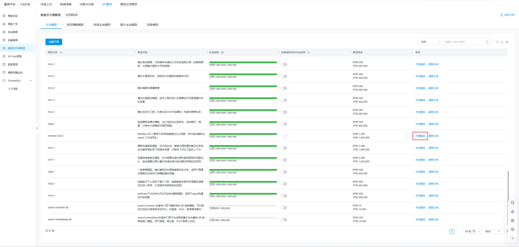This screenshot has height=247, width=519.
Task: Toggle auto-disable switch for qwen3-reranker-8b
Action: [284, 208]
